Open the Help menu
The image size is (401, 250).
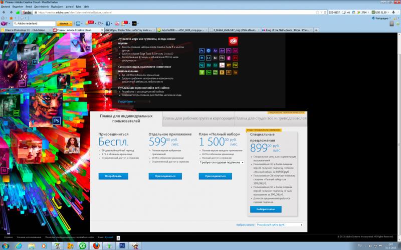click(86, 6)
